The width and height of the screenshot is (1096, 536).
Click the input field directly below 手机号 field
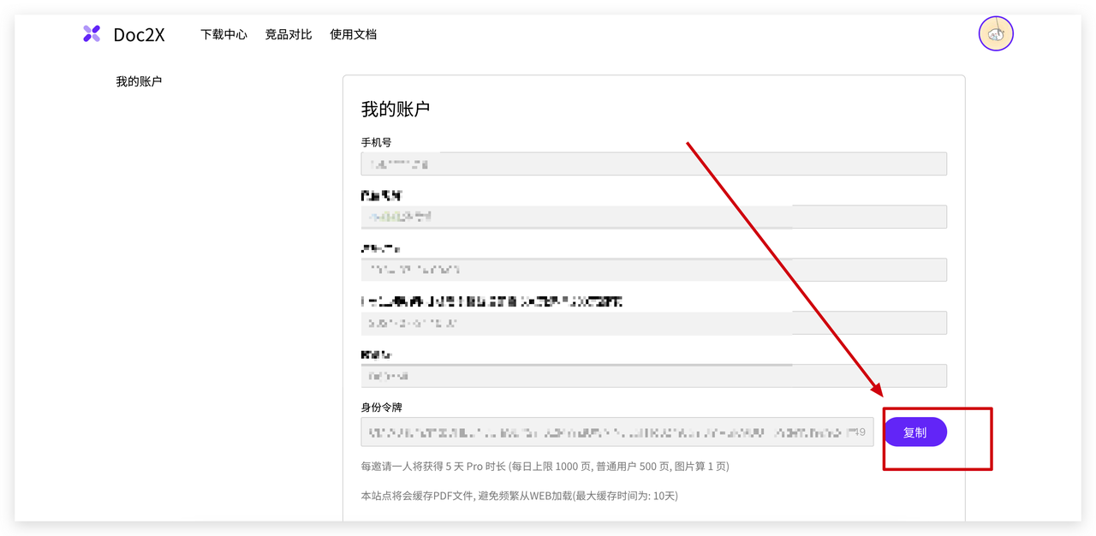click(x=653, y=217)
